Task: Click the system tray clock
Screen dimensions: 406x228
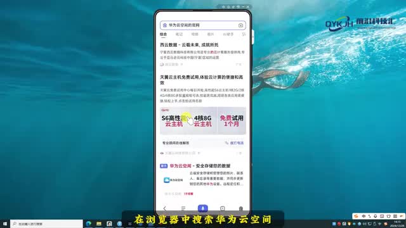Action: pos(397,224)
